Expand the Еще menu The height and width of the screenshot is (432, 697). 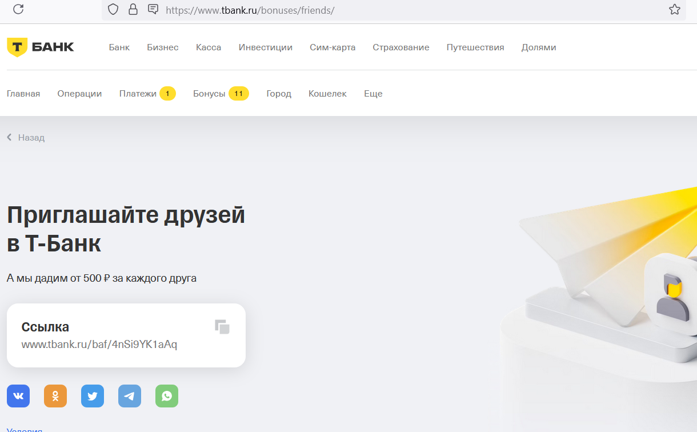click(373, 94)
